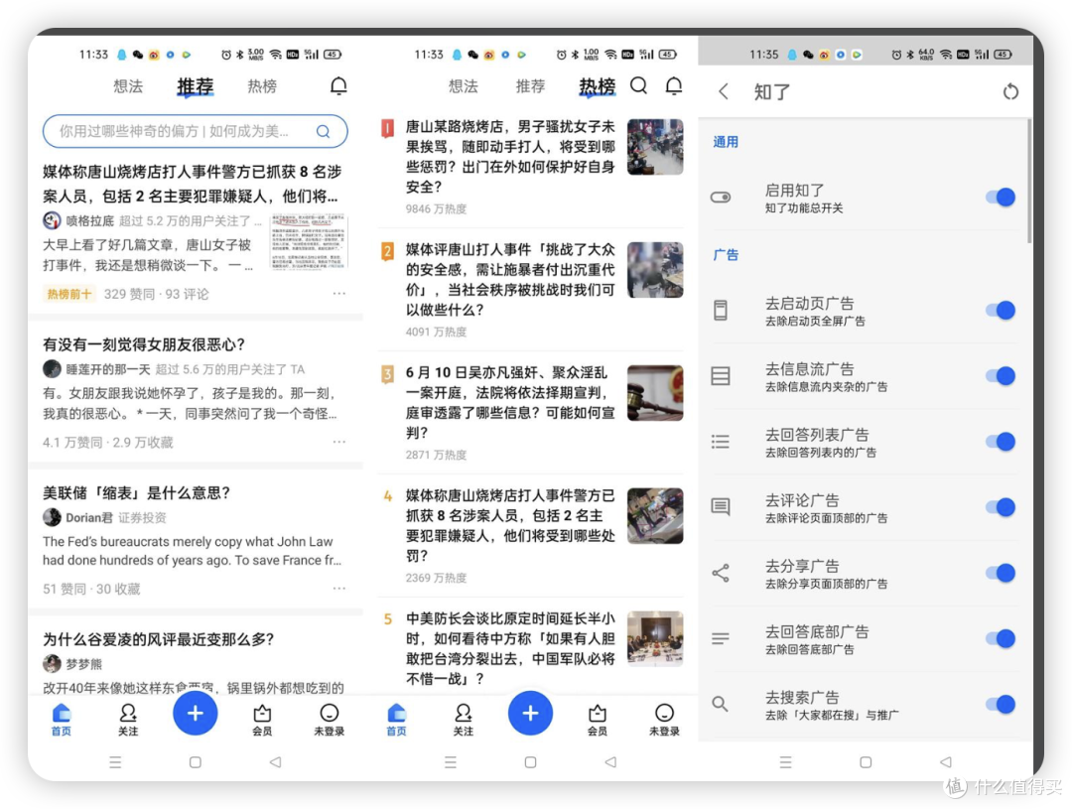Open question 有没有一刻觉得女朋友很恶心
The image size is (1072, 809).
click(144, 344)
